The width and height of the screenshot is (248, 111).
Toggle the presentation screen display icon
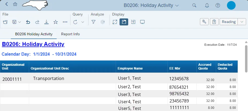[x=142, y=22]
